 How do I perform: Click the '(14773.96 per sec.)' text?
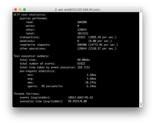(103, 45)
